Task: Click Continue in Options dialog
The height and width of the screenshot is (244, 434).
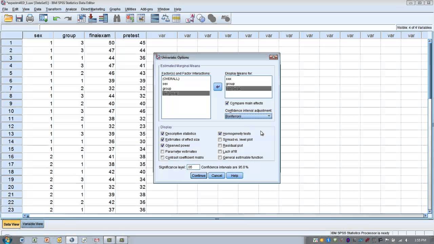Action: click(199, 176)
